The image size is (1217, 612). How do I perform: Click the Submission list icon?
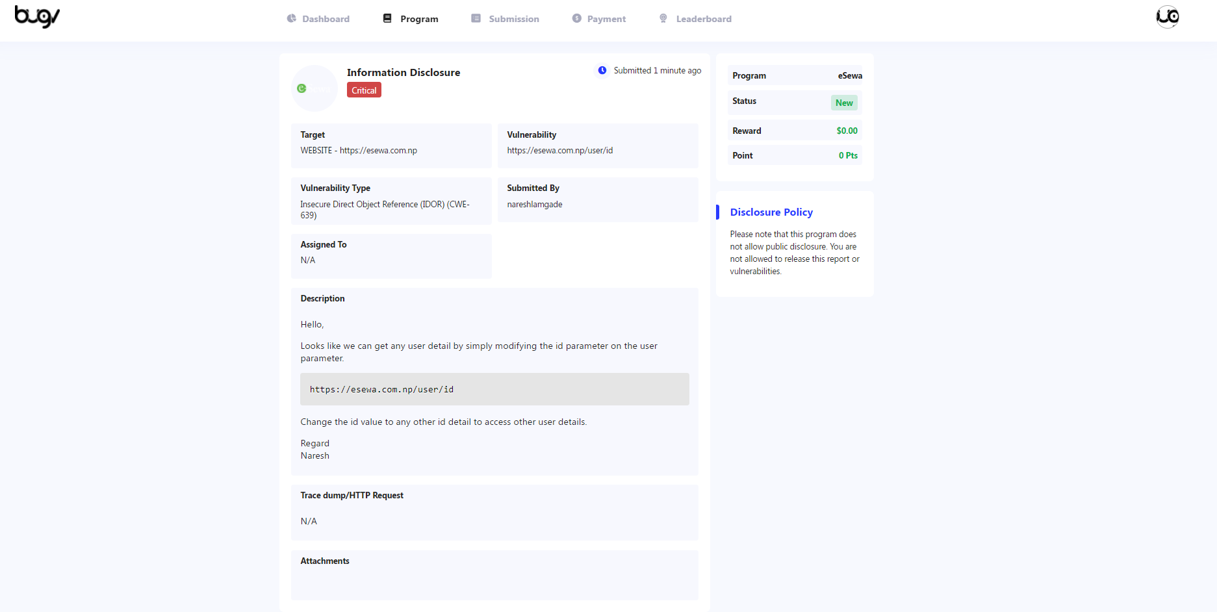(476, 19)
